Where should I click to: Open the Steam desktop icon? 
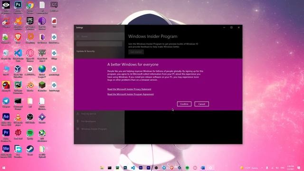click(30, 151)
